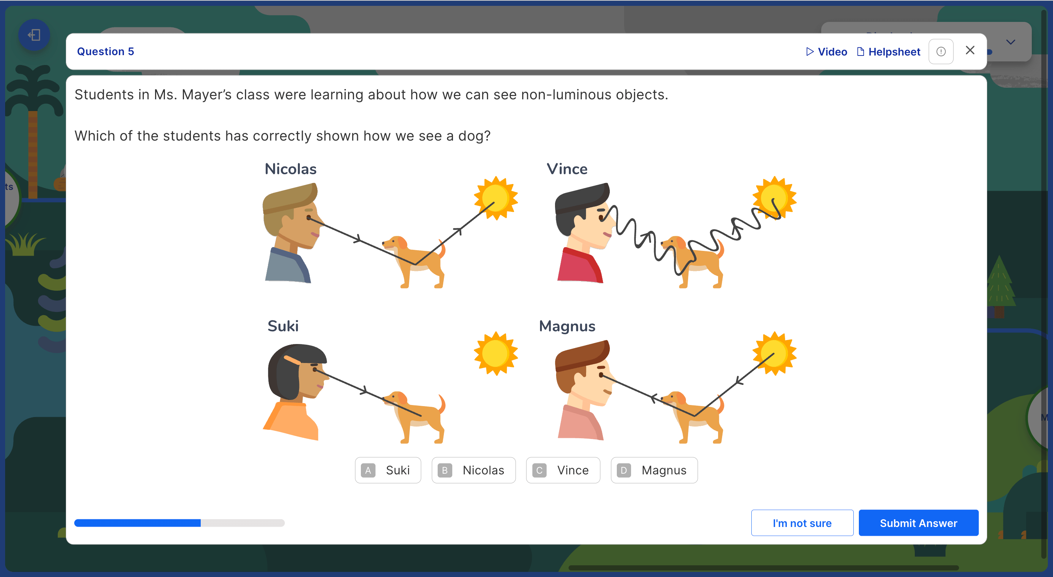Click the I'm not sure button
This screenshot has height=577, width=1053.
tap(802, 523)
